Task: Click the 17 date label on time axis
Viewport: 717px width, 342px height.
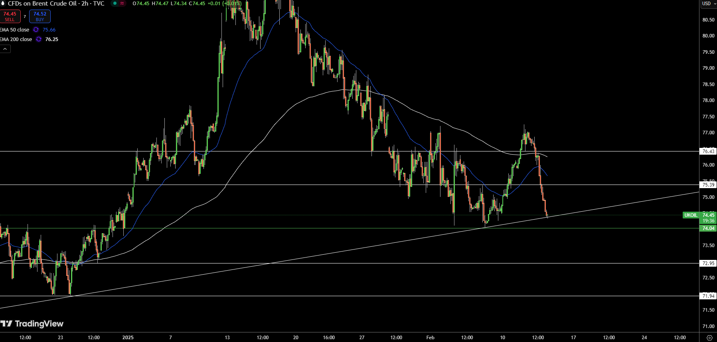Action: point(573,337)
